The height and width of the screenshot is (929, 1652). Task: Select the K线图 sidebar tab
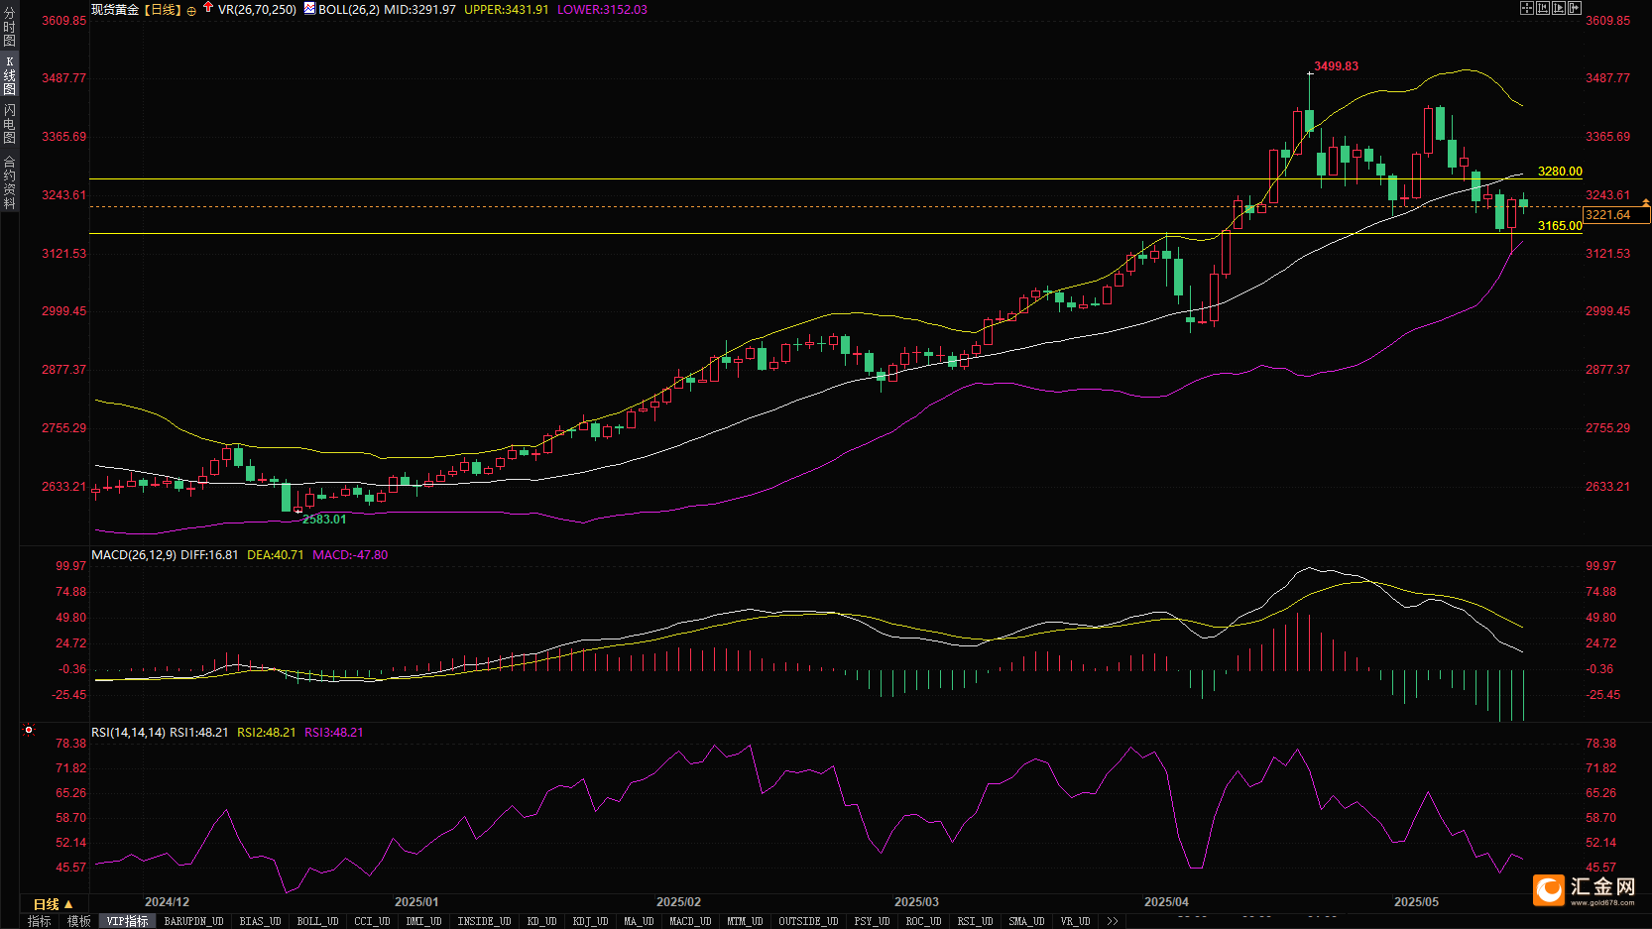tap(9, 75)
